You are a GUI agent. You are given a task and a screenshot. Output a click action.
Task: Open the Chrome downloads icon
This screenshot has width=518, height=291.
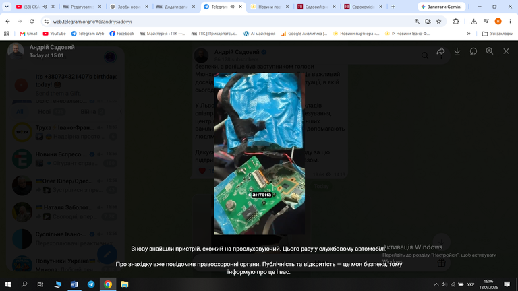[473, 21]
